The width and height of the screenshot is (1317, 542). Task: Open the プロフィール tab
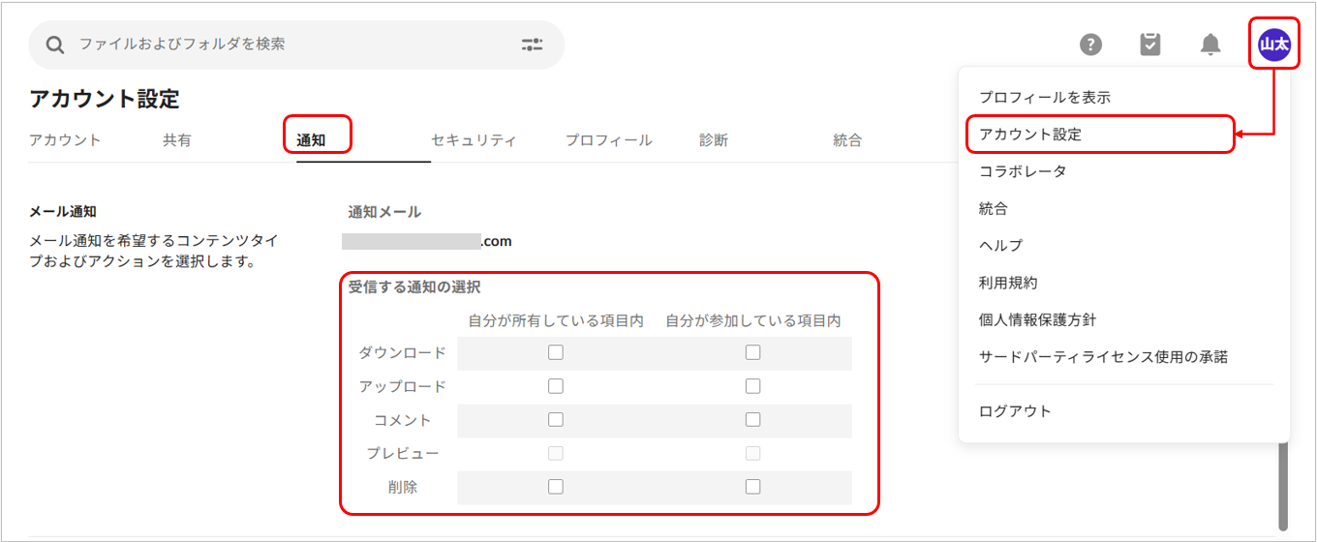[x=608, y=140]
